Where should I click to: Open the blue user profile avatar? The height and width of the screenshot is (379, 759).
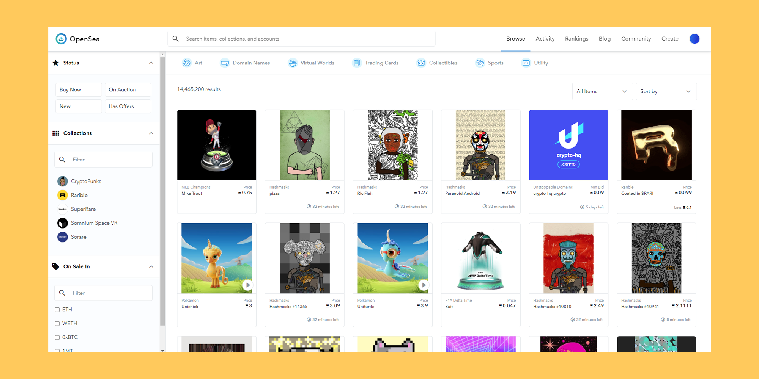pos(694,39)
